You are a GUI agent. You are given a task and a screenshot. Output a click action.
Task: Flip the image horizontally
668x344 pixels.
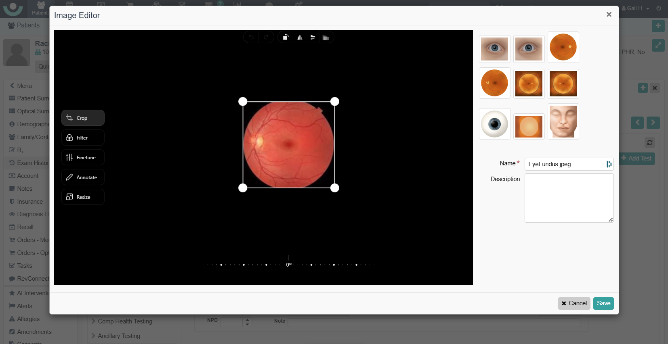pyautogui.click(x=300, y=38)
